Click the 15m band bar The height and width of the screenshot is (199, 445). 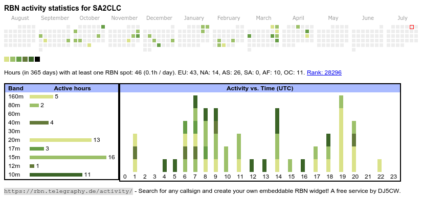pyautogui.click(x=68, y=157)
